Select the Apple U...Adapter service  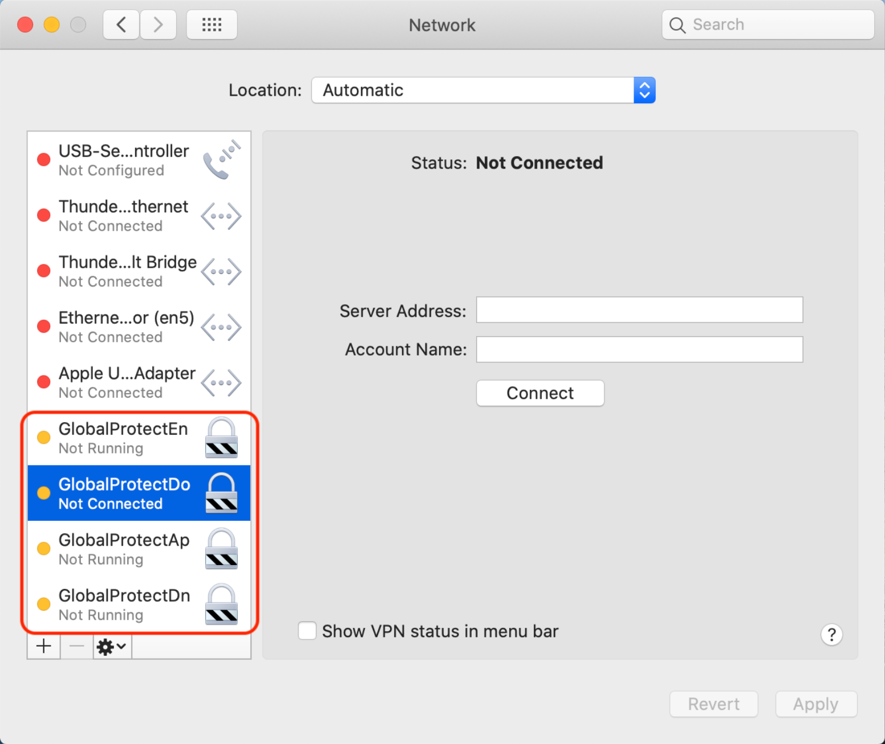point(139,382)
